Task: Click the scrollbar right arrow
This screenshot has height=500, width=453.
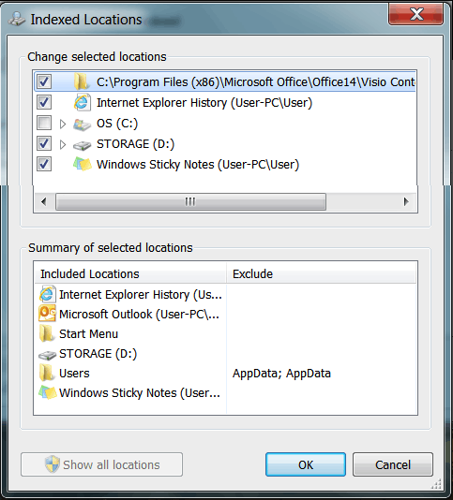Action: coord(406,201)
